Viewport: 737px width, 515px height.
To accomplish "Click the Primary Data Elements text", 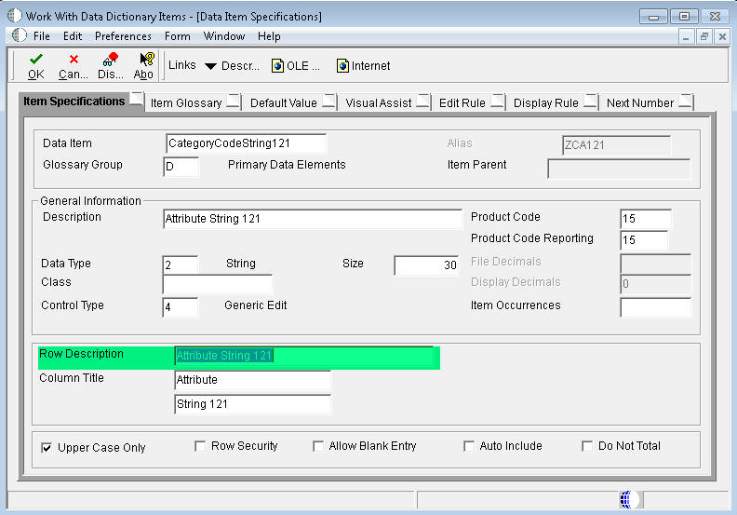I will click(287, 165).
